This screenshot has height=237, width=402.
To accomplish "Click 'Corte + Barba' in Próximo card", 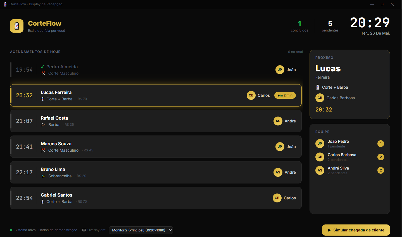I will point(335,87).
